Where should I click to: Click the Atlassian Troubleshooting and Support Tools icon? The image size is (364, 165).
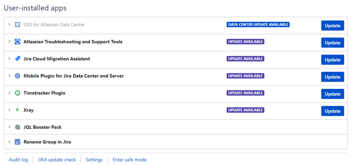(x=17, y=42)
